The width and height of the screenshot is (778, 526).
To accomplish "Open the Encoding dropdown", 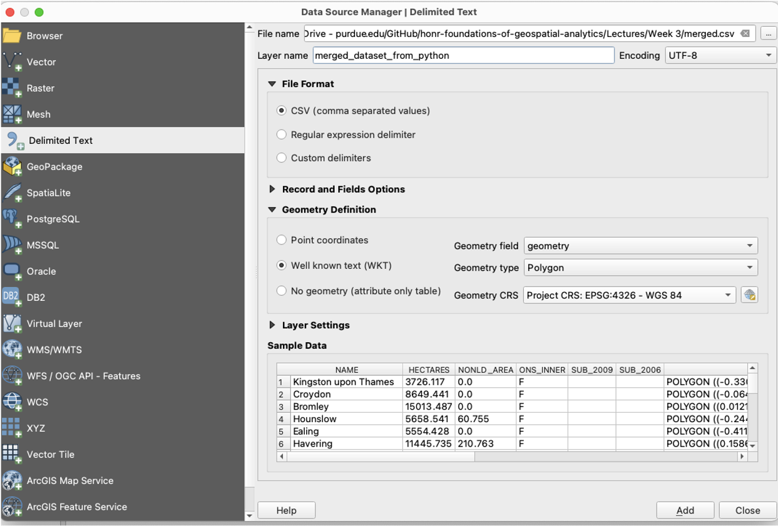I will (x=720, y=55).
